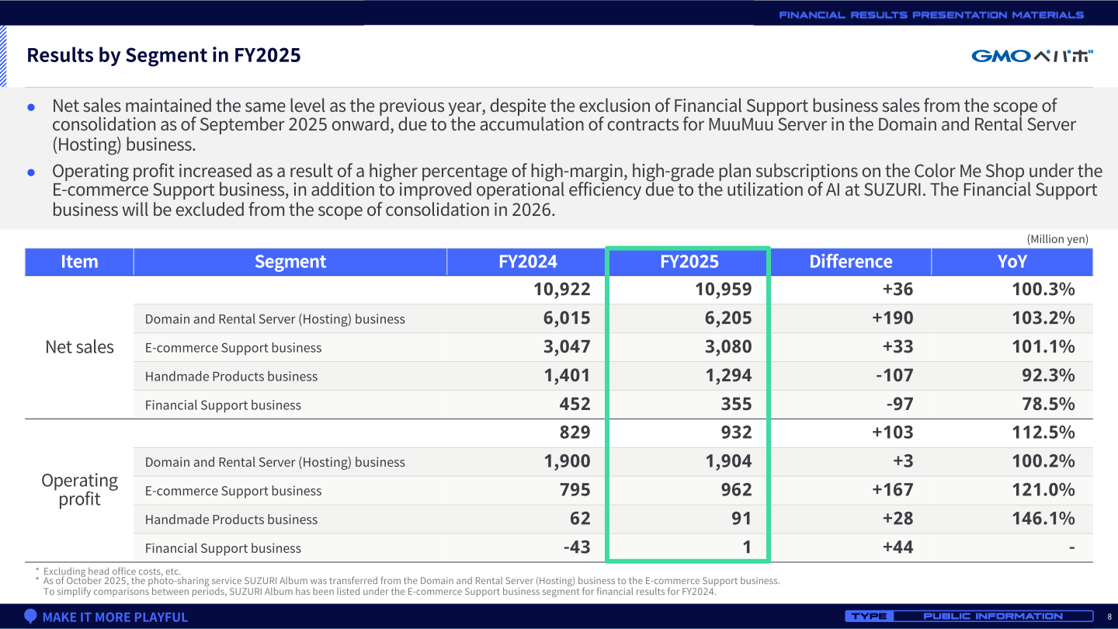Click the FY2024 total net sales 10,922
The width and height of the screenshot is (1118, 629).
click(562, 290)
